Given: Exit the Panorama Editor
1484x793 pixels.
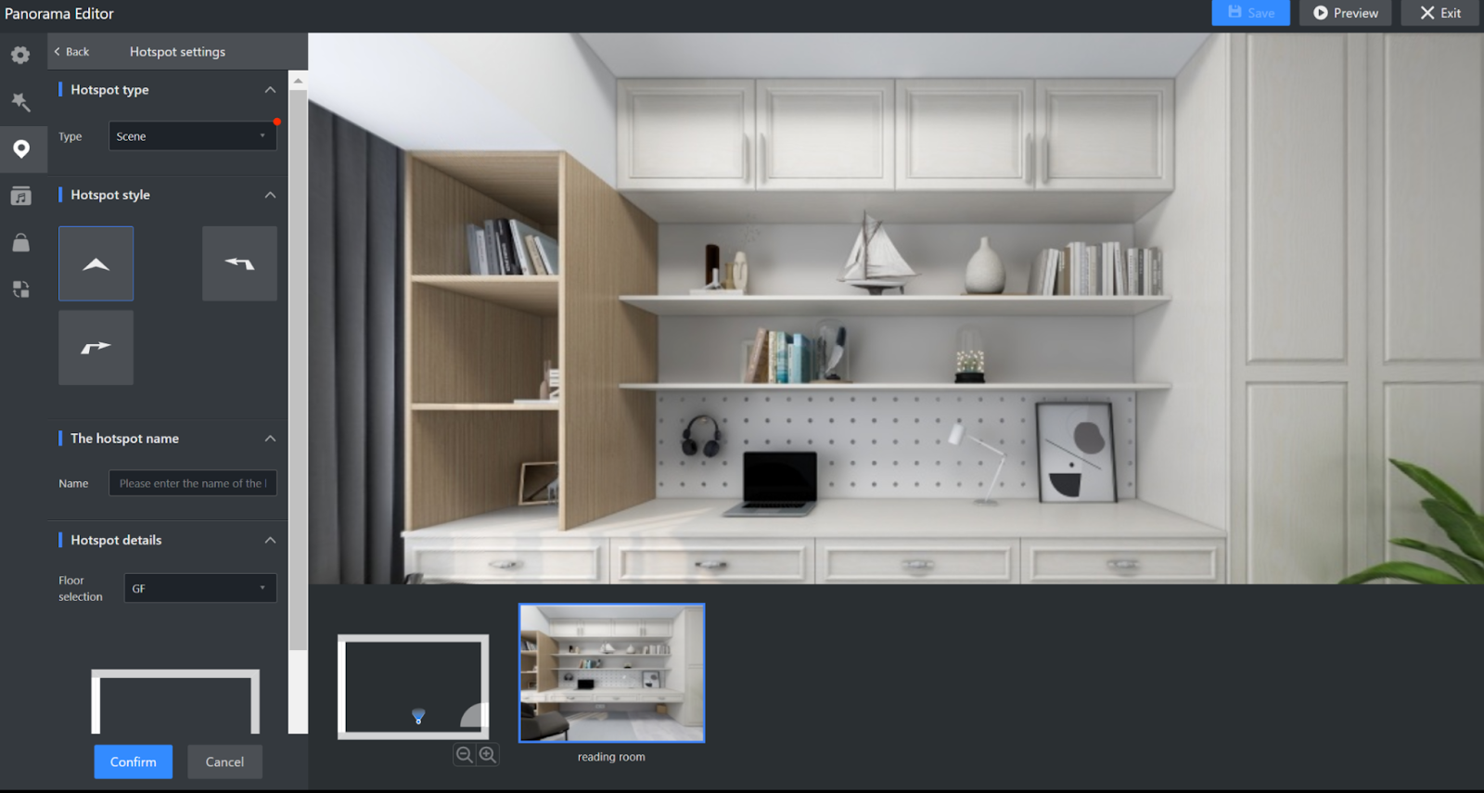Looking at the screenshot, I should point(1439,13).
